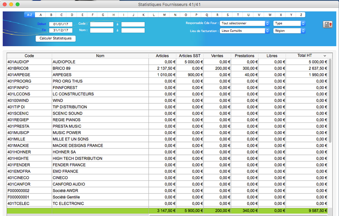Select the MUSIC POWER row
Image resolution: width=339 pixels, height=216 pixels.
(x=167, y=133)
